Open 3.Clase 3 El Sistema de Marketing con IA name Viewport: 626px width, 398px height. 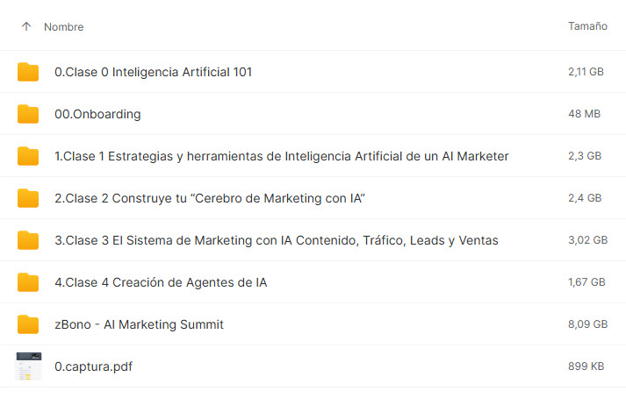pyautogui.click(x=277, y=240)
